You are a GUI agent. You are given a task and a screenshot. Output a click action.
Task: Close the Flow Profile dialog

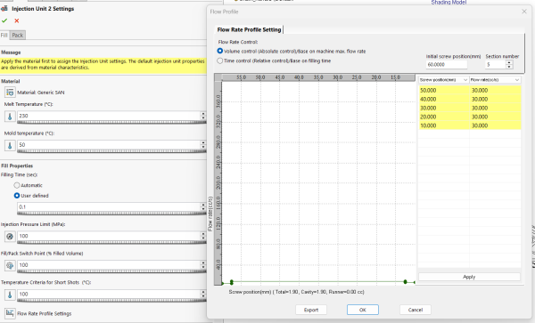[x=524, y=12]
